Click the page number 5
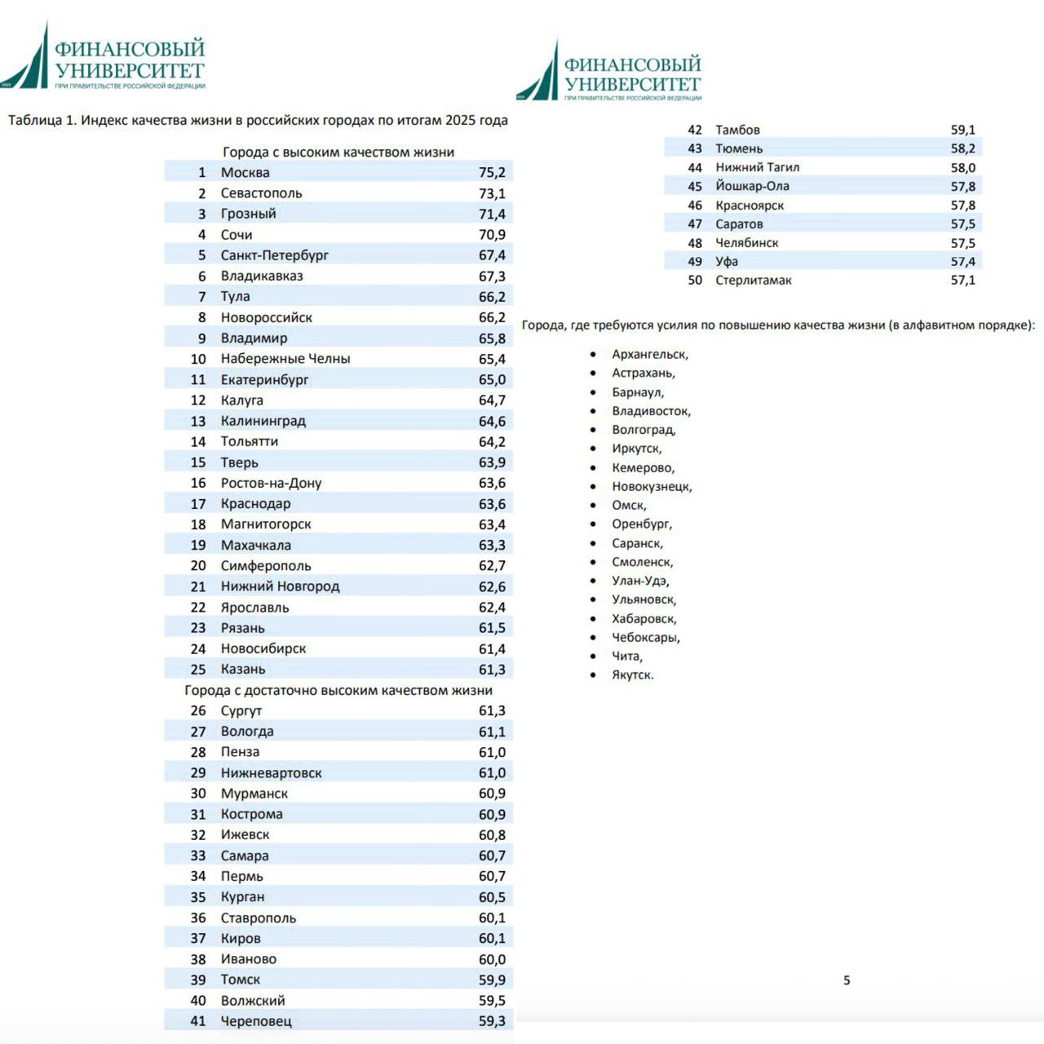Viewport: 1044px width, 1044px height. pos(847,980)
